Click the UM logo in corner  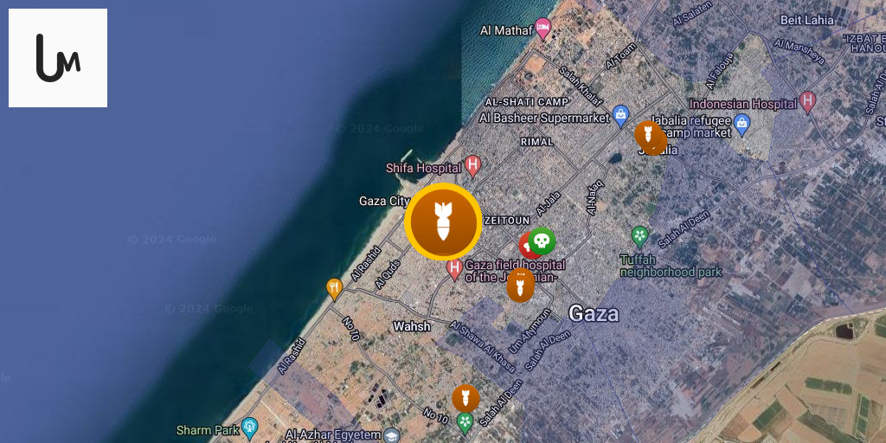click(58, 58)
